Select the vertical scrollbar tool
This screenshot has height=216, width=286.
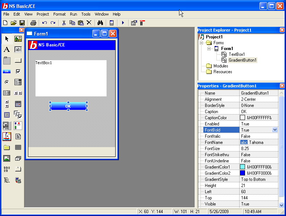pyautogui.click(x=7, y=104)
